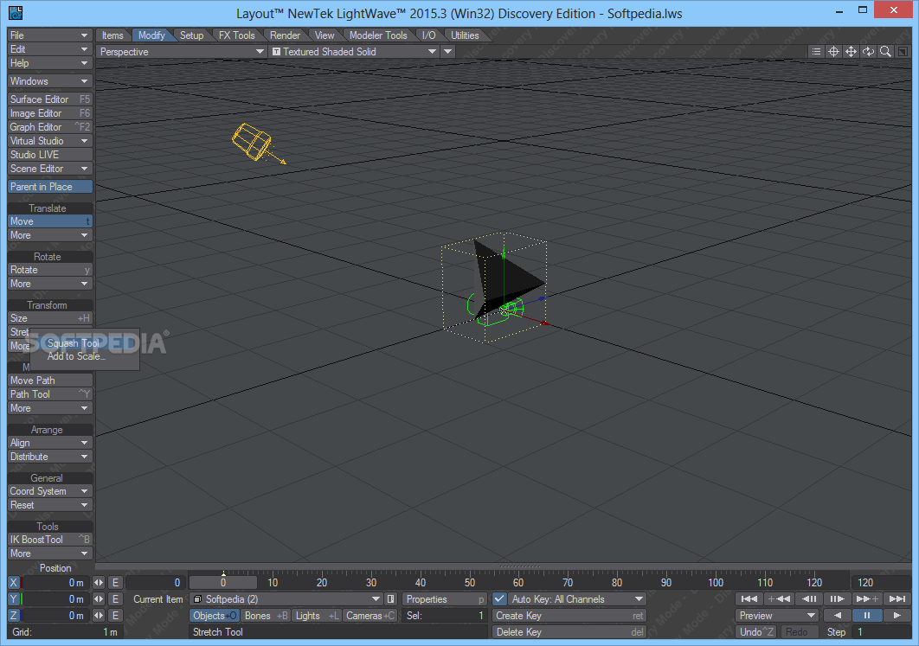Viewport: 919px width, 646px height.
Task: Open envelope E button for Y channel
Action: click(x=115, y=599)
